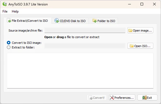This screenshot has height=104, width=161.
Task: Click the document icon on File Extract tab
Action: (x=9, y=20)
